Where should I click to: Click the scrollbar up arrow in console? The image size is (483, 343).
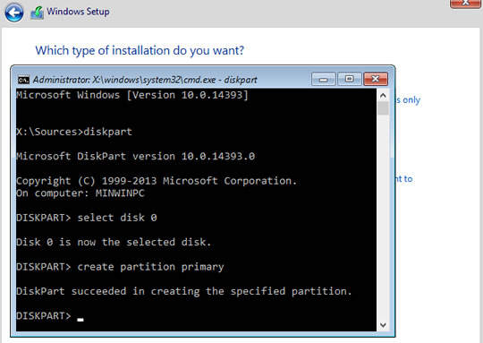pos(383,95)
